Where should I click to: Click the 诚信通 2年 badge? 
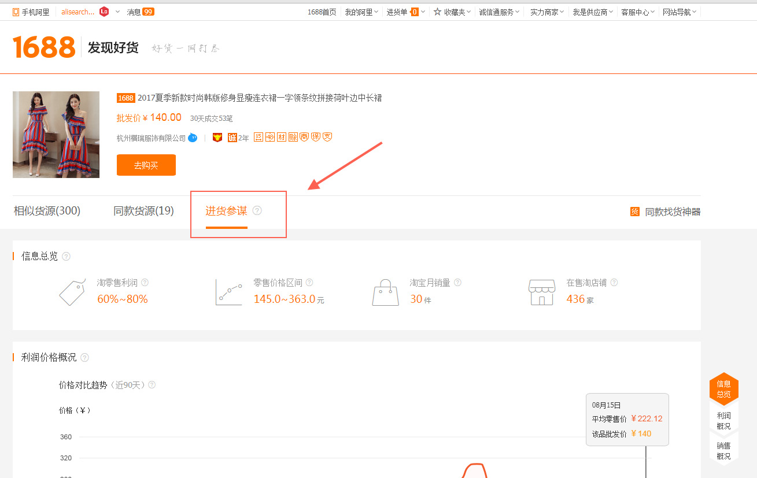(x=238, y=138)
